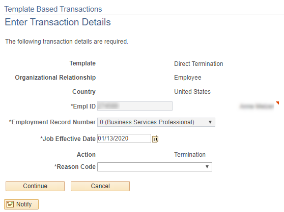Open the empty Reason Code dropdown

pos(155,167)
